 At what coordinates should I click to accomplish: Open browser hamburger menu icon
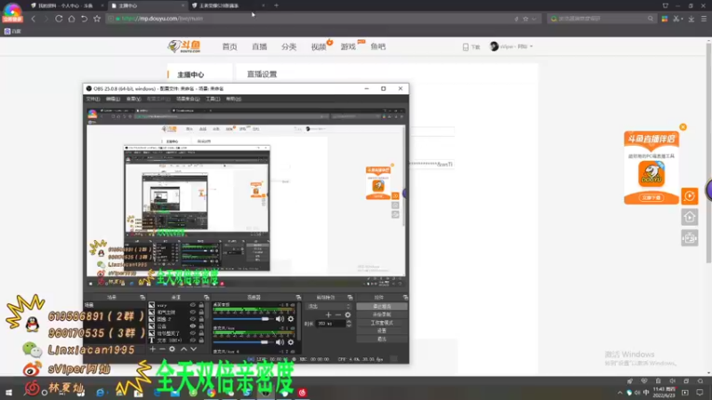(704, 19)
